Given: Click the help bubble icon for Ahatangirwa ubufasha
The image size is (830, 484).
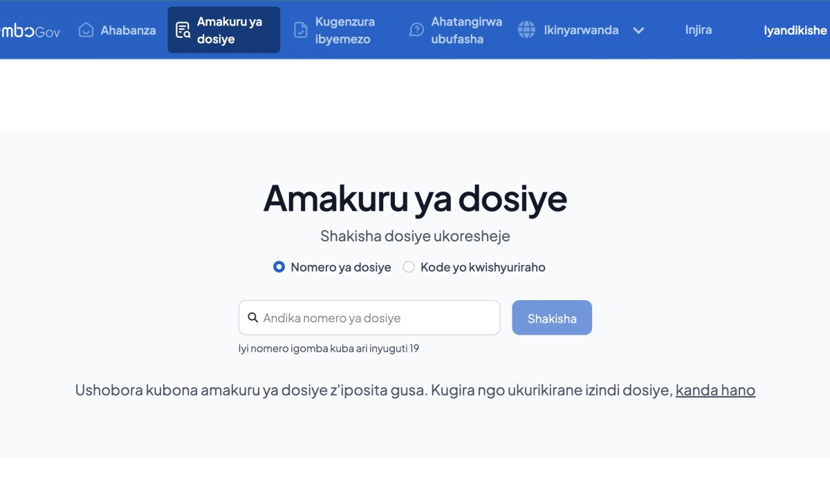Looking at the screenshot, I should (416, 30).
